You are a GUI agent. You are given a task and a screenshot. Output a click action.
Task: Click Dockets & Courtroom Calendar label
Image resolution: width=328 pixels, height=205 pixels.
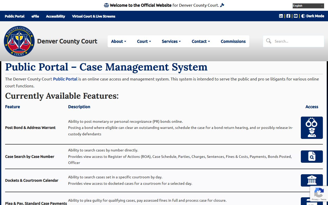(x=32, y=180)
